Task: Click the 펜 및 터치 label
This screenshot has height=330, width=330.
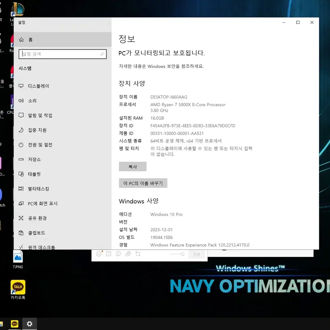Action: tap(129, 149)
